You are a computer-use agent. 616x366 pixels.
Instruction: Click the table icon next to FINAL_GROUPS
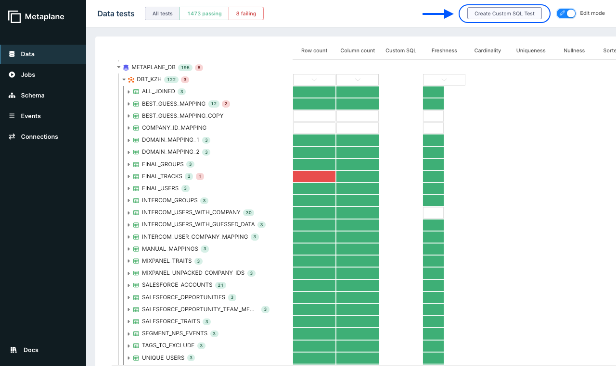(x=136, y=164)
